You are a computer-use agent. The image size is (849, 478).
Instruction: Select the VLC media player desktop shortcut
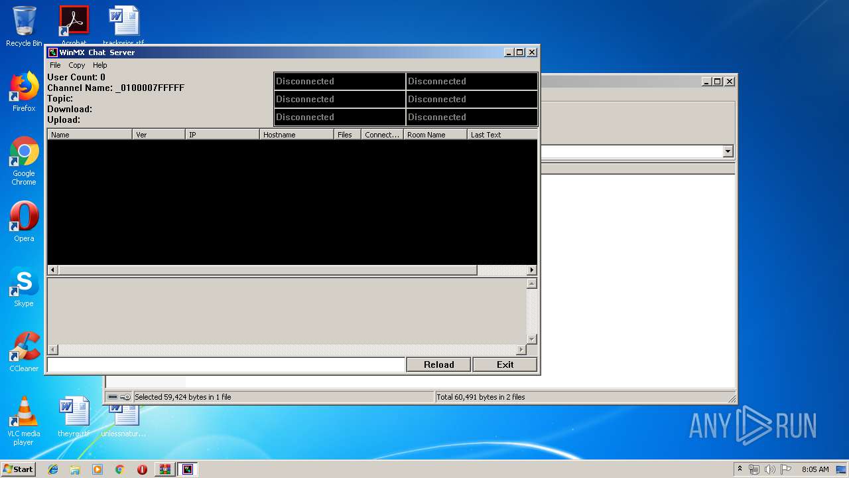pyautogui.click(x=24, y=421)
